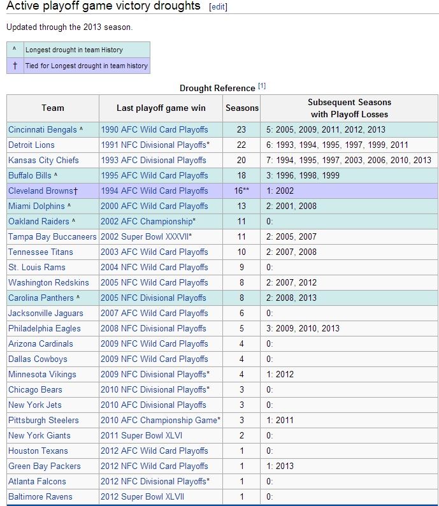Open 2005 NFC Wild Card Playoffs in Redskins row

click(154, 283)
